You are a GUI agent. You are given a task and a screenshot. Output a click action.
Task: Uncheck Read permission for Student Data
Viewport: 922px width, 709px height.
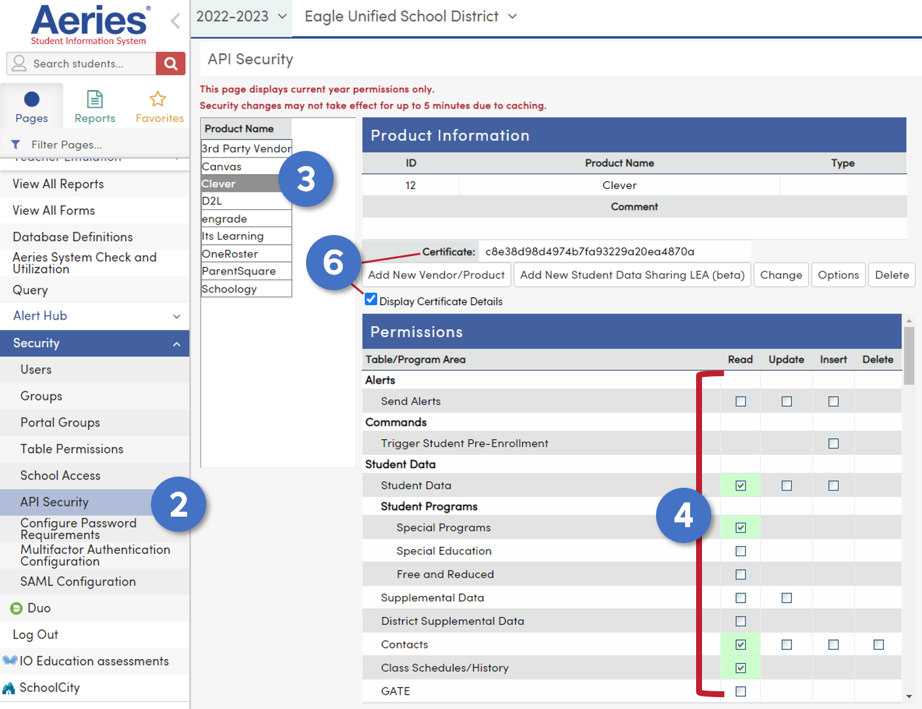741,486
